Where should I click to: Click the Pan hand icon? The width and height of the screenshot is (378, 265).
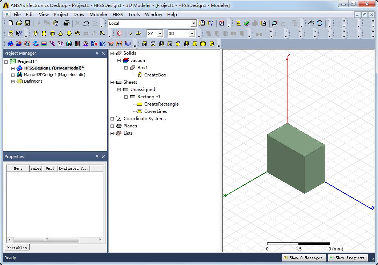pyautogui.click(x=311, y=23)
